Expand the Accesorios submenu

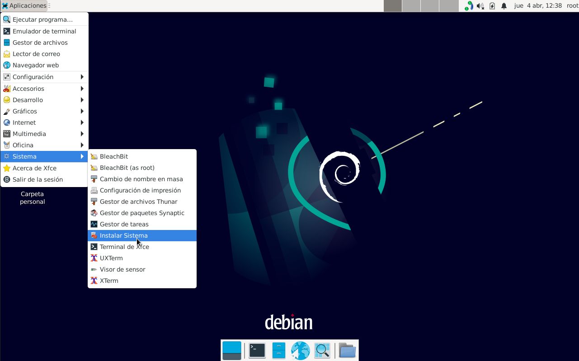[44, 89]
